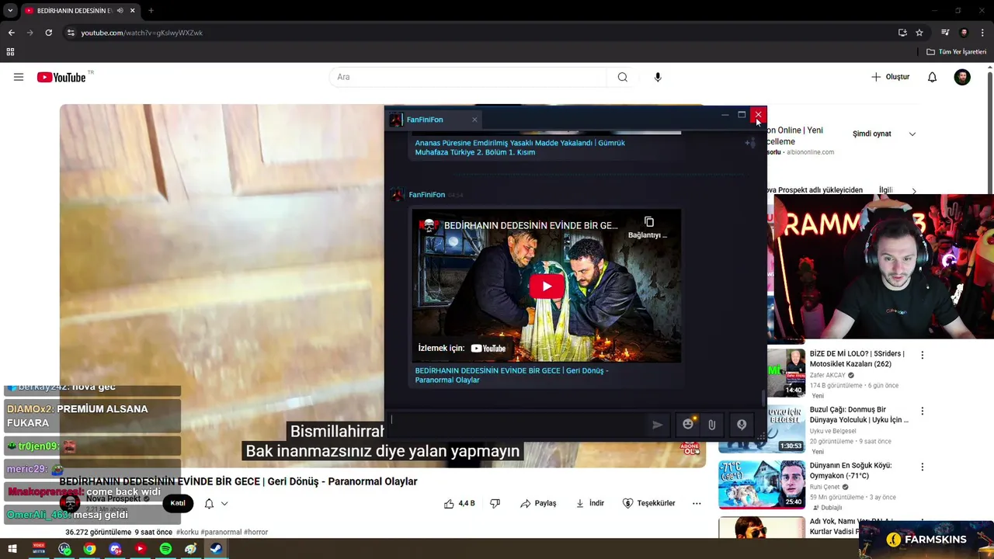
Task: Like the video with thumbs up 4,4 B
Action: pyautogui.click(x=459, y=503)
